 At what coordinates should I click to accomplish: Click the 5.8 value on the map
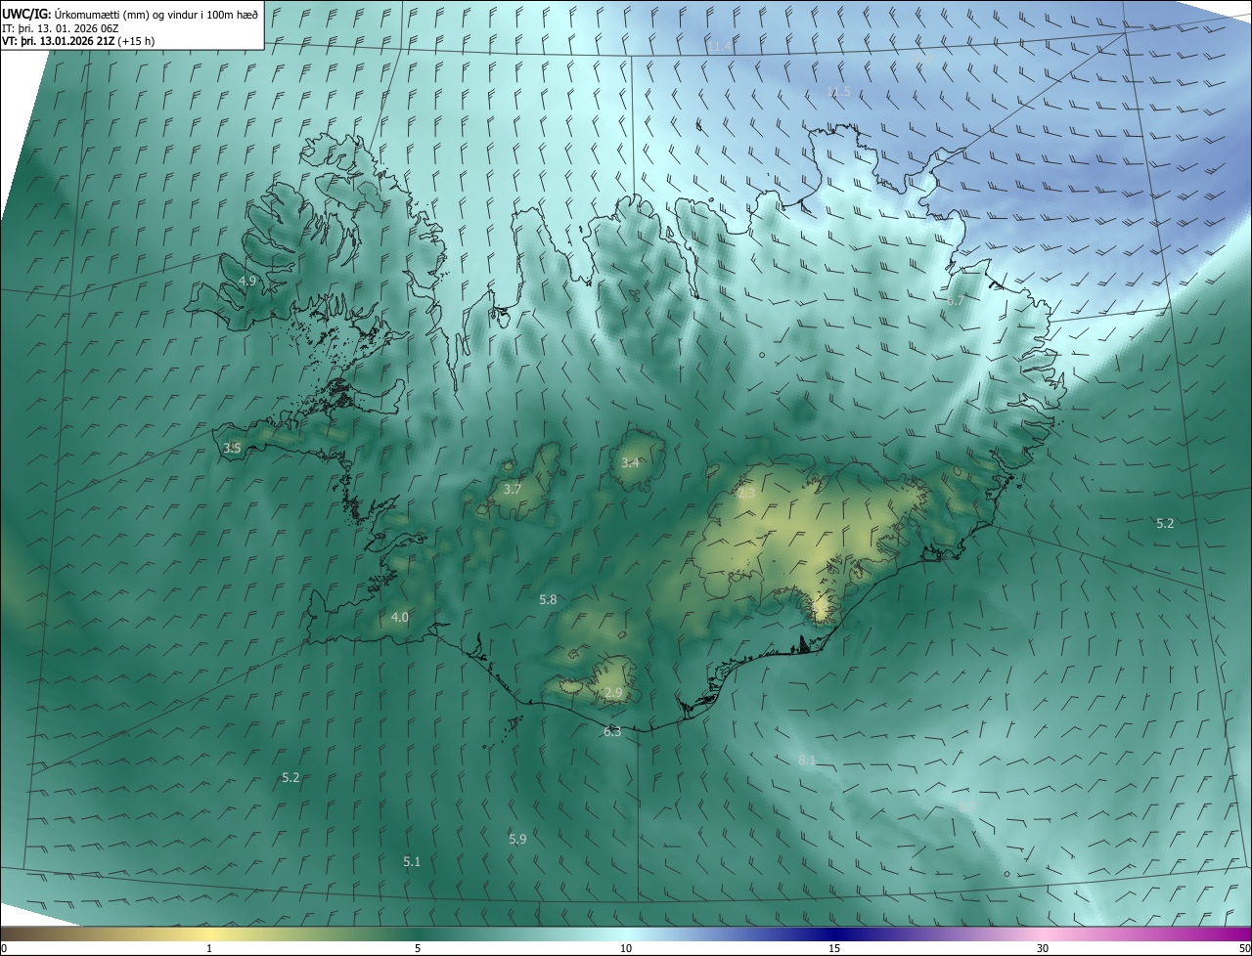[548, 599]
